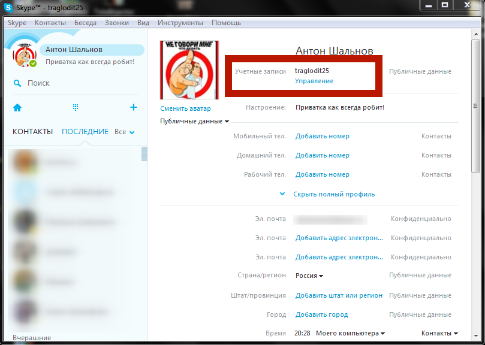This screenshot has width=485, height=345.
Task: Open the 'Все' contacts filter dropdown
Action: 124,132
